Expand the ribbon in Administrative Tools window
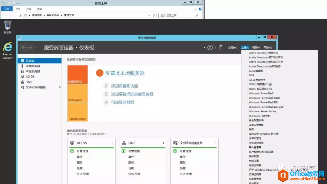 pyautogui.click(x=195, y=9)
